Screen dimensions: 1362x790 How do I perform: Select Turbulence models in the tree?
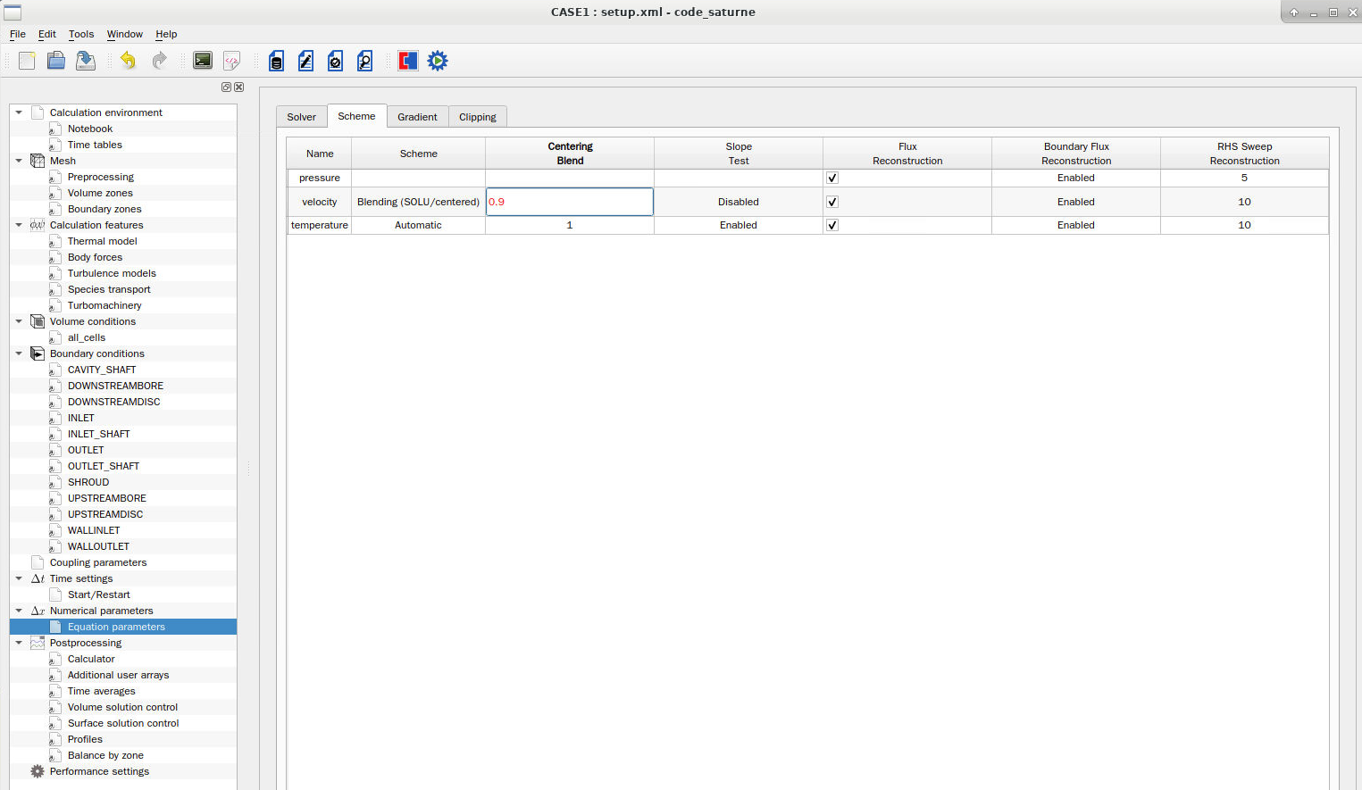112,273
